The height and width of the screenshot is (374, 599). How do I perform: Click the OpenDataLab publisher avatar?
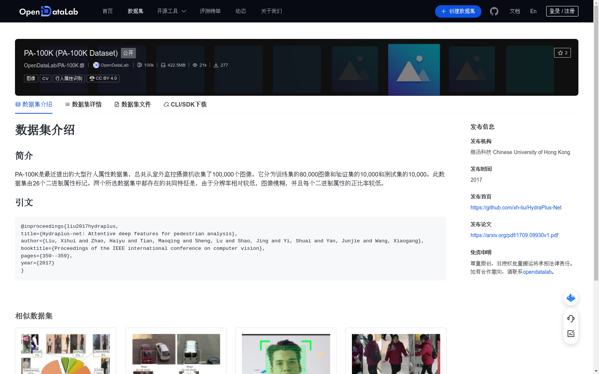(x=96, y=65)
